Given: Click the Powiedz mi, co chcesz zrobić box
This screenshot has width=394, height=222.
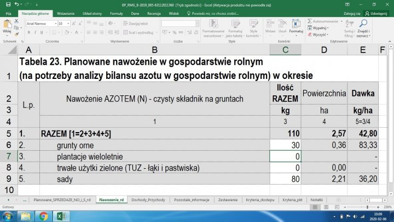Looking at the screenshot, I should pyautogui.click(x=212, y=14).
